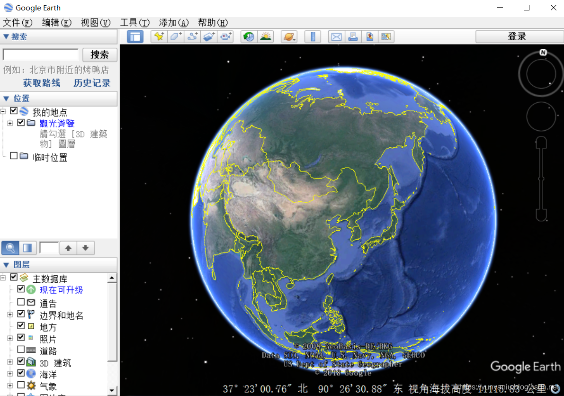Expand the 照片 layer node

[10, 338]
